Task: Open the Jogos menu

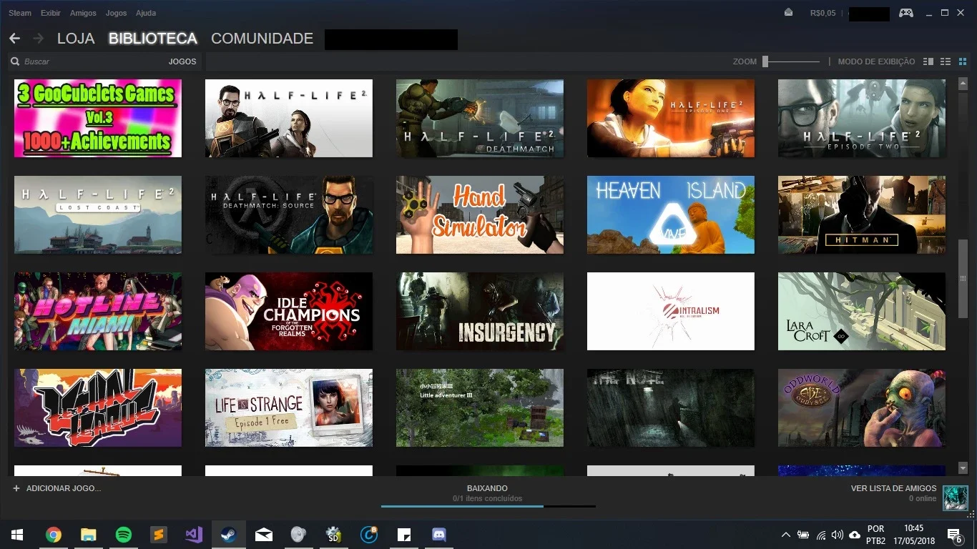Action: (116, 13)
